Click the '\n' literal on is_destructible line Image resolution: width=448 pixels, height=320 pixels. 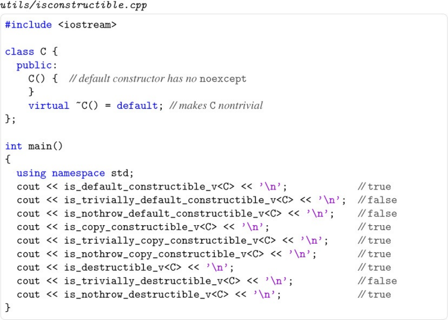click(217, 267)
